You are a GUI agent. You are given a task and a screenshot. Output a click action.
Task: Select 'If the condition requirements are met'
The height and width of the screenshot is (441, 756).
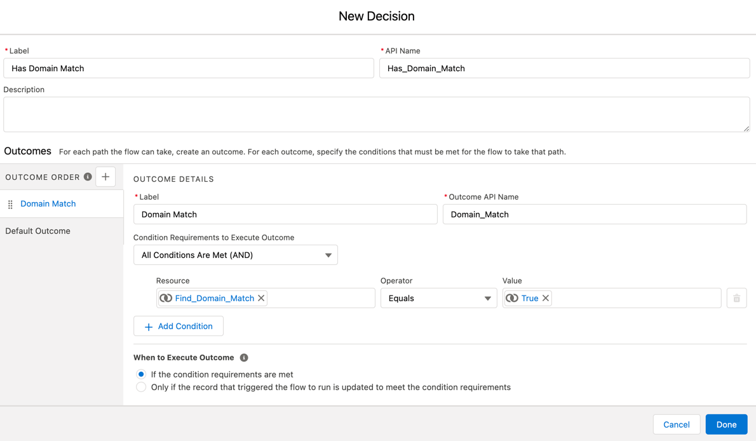pos(140,374)
